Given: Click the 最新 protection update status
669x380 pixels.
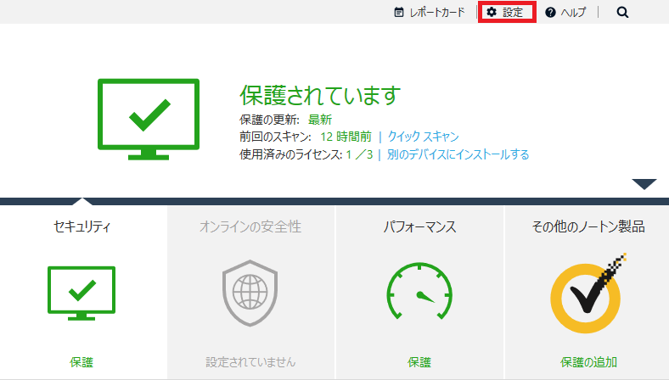Looking at the screenshot, I should (320, 120).
